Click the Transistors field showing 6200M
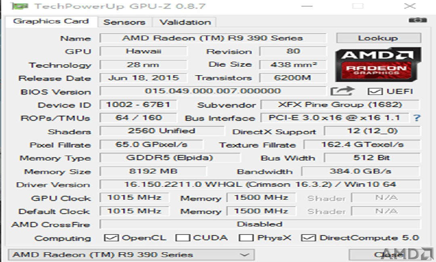The image size is (436, 262). pos(293,78)
